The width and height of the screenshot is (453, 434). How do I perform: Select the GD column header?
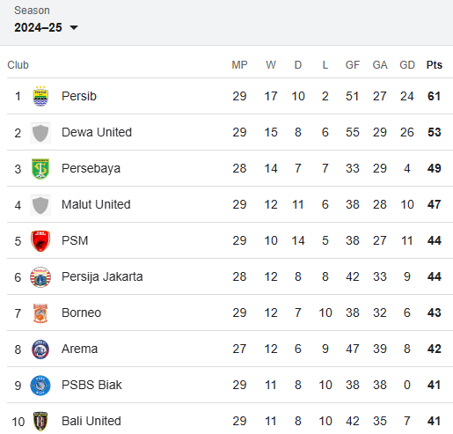pos(407,65)
